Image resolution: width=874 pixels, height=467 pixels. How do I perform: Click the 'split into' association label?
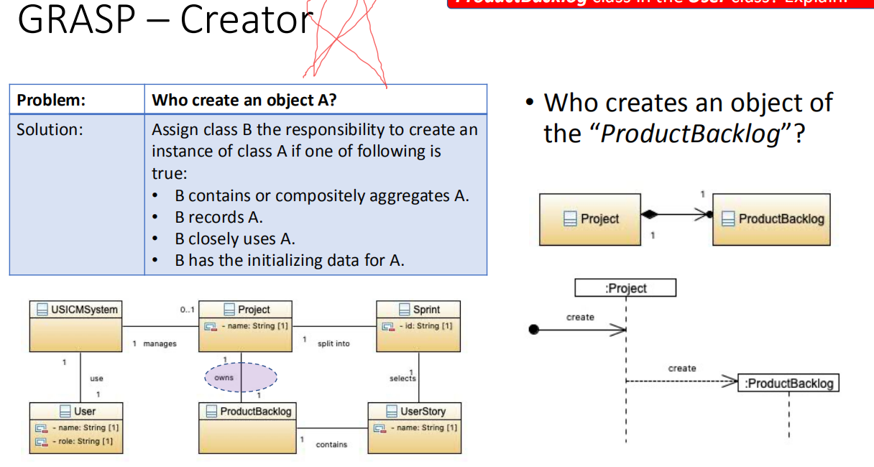tap(333, 344)
